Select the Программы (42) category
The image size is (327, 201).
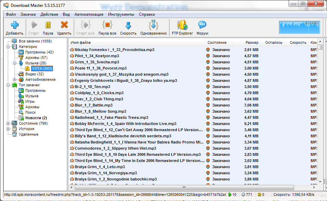(39, 52)
